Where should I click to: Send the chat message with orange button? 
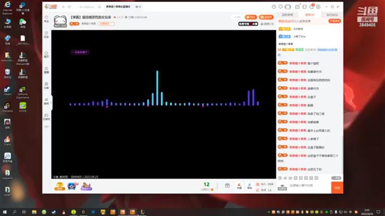(337, 188)
